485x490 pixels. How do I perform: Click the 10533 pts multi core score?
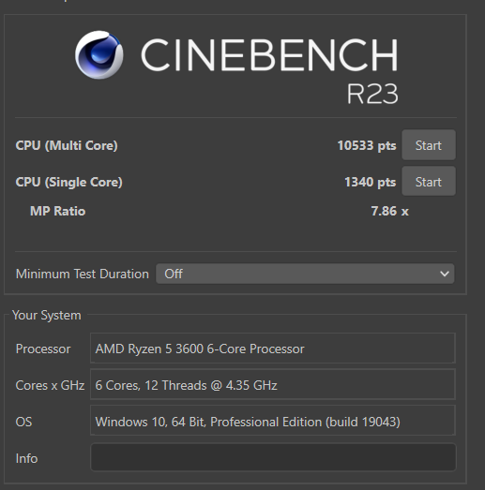pos(367,145)
